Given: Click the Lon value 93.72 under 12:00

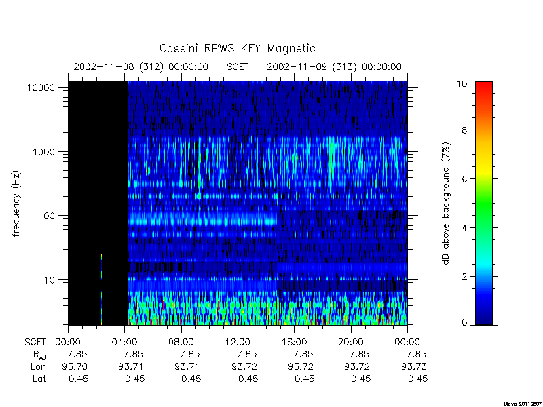Looking at the screenshot, I should pos(244,366).
